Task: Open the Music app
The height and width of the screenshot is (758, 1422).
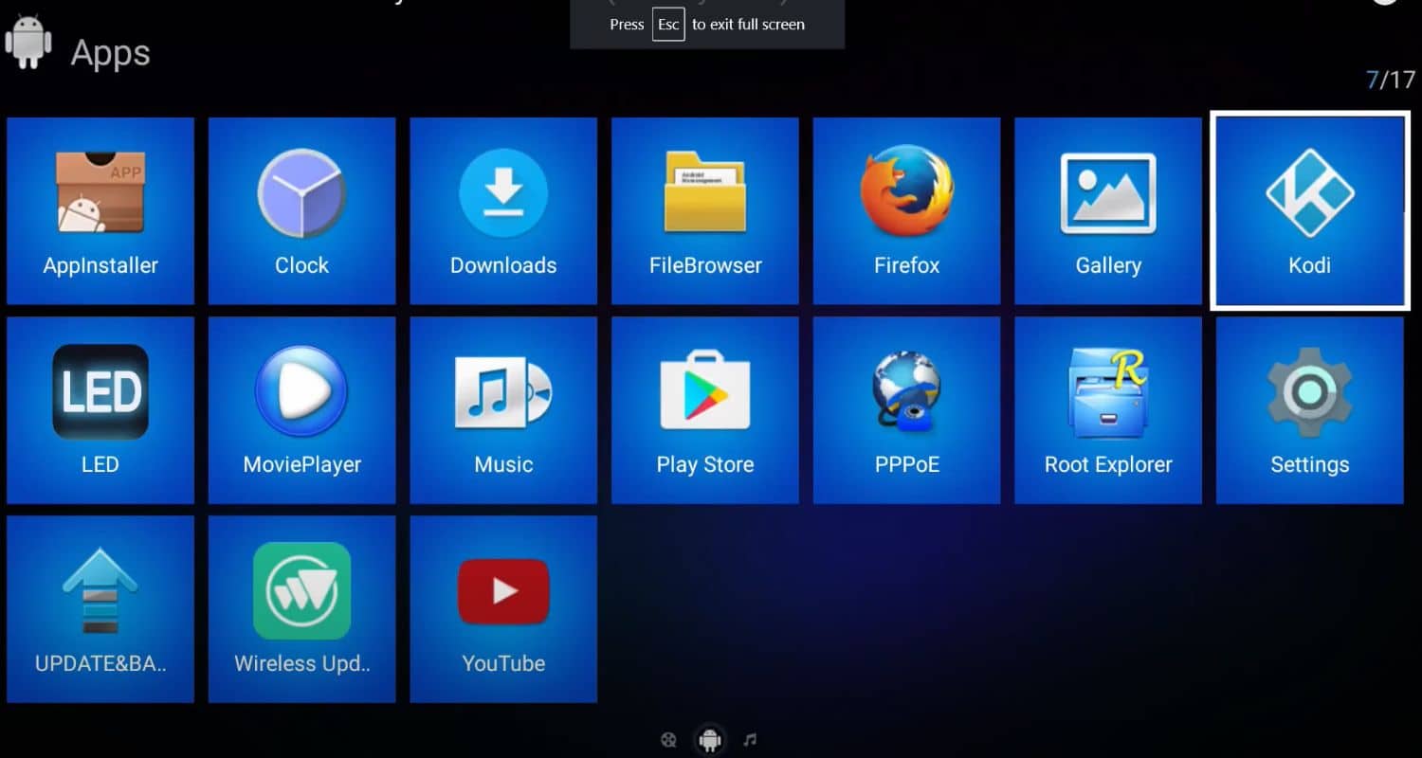Action: (503, 410)
